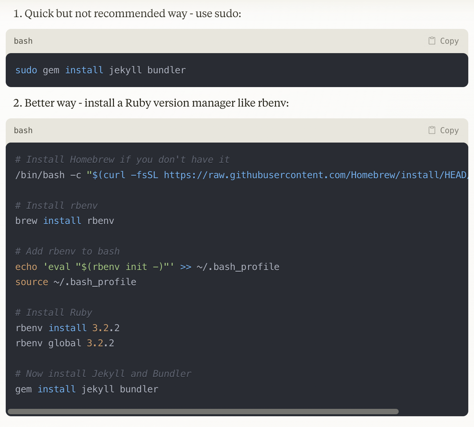Click the '# Install rbenv' comment
Viewport: 474px width, 427px height.
[56, 205]
